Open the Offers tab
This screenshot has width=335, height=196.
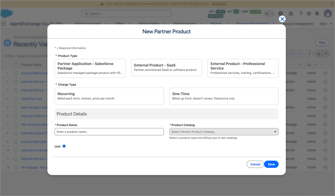[119, 23]
